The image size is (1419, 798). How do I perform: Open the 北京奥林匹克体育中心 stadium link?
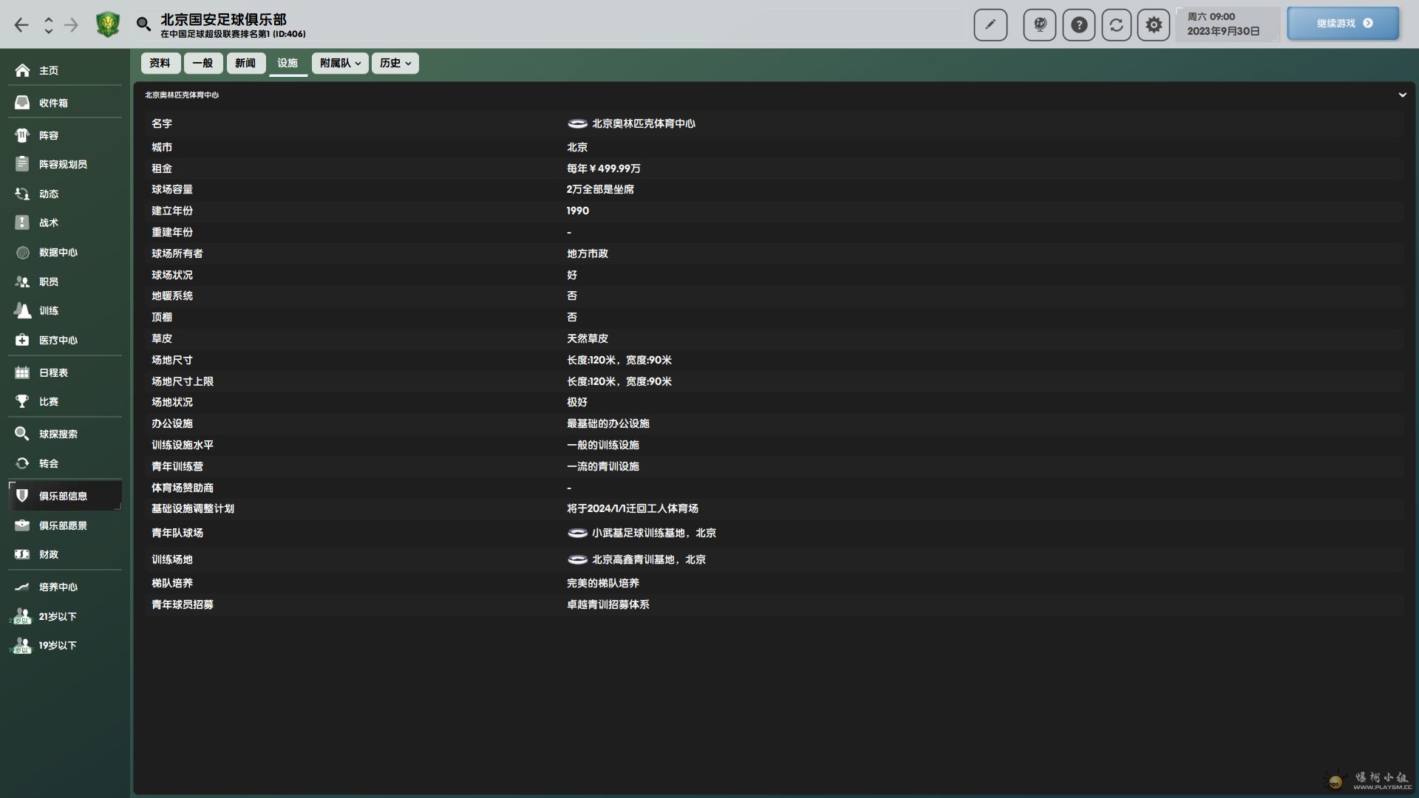click(x=643, y=123)
